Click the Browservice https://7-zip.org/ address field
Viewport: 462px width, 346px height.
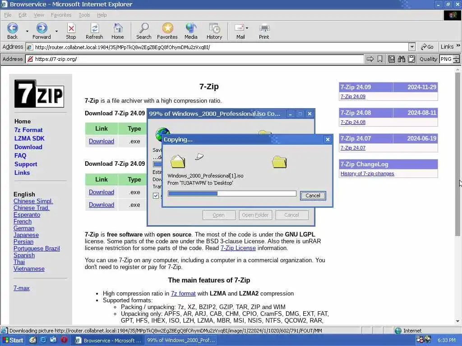(x=194, y=59)
